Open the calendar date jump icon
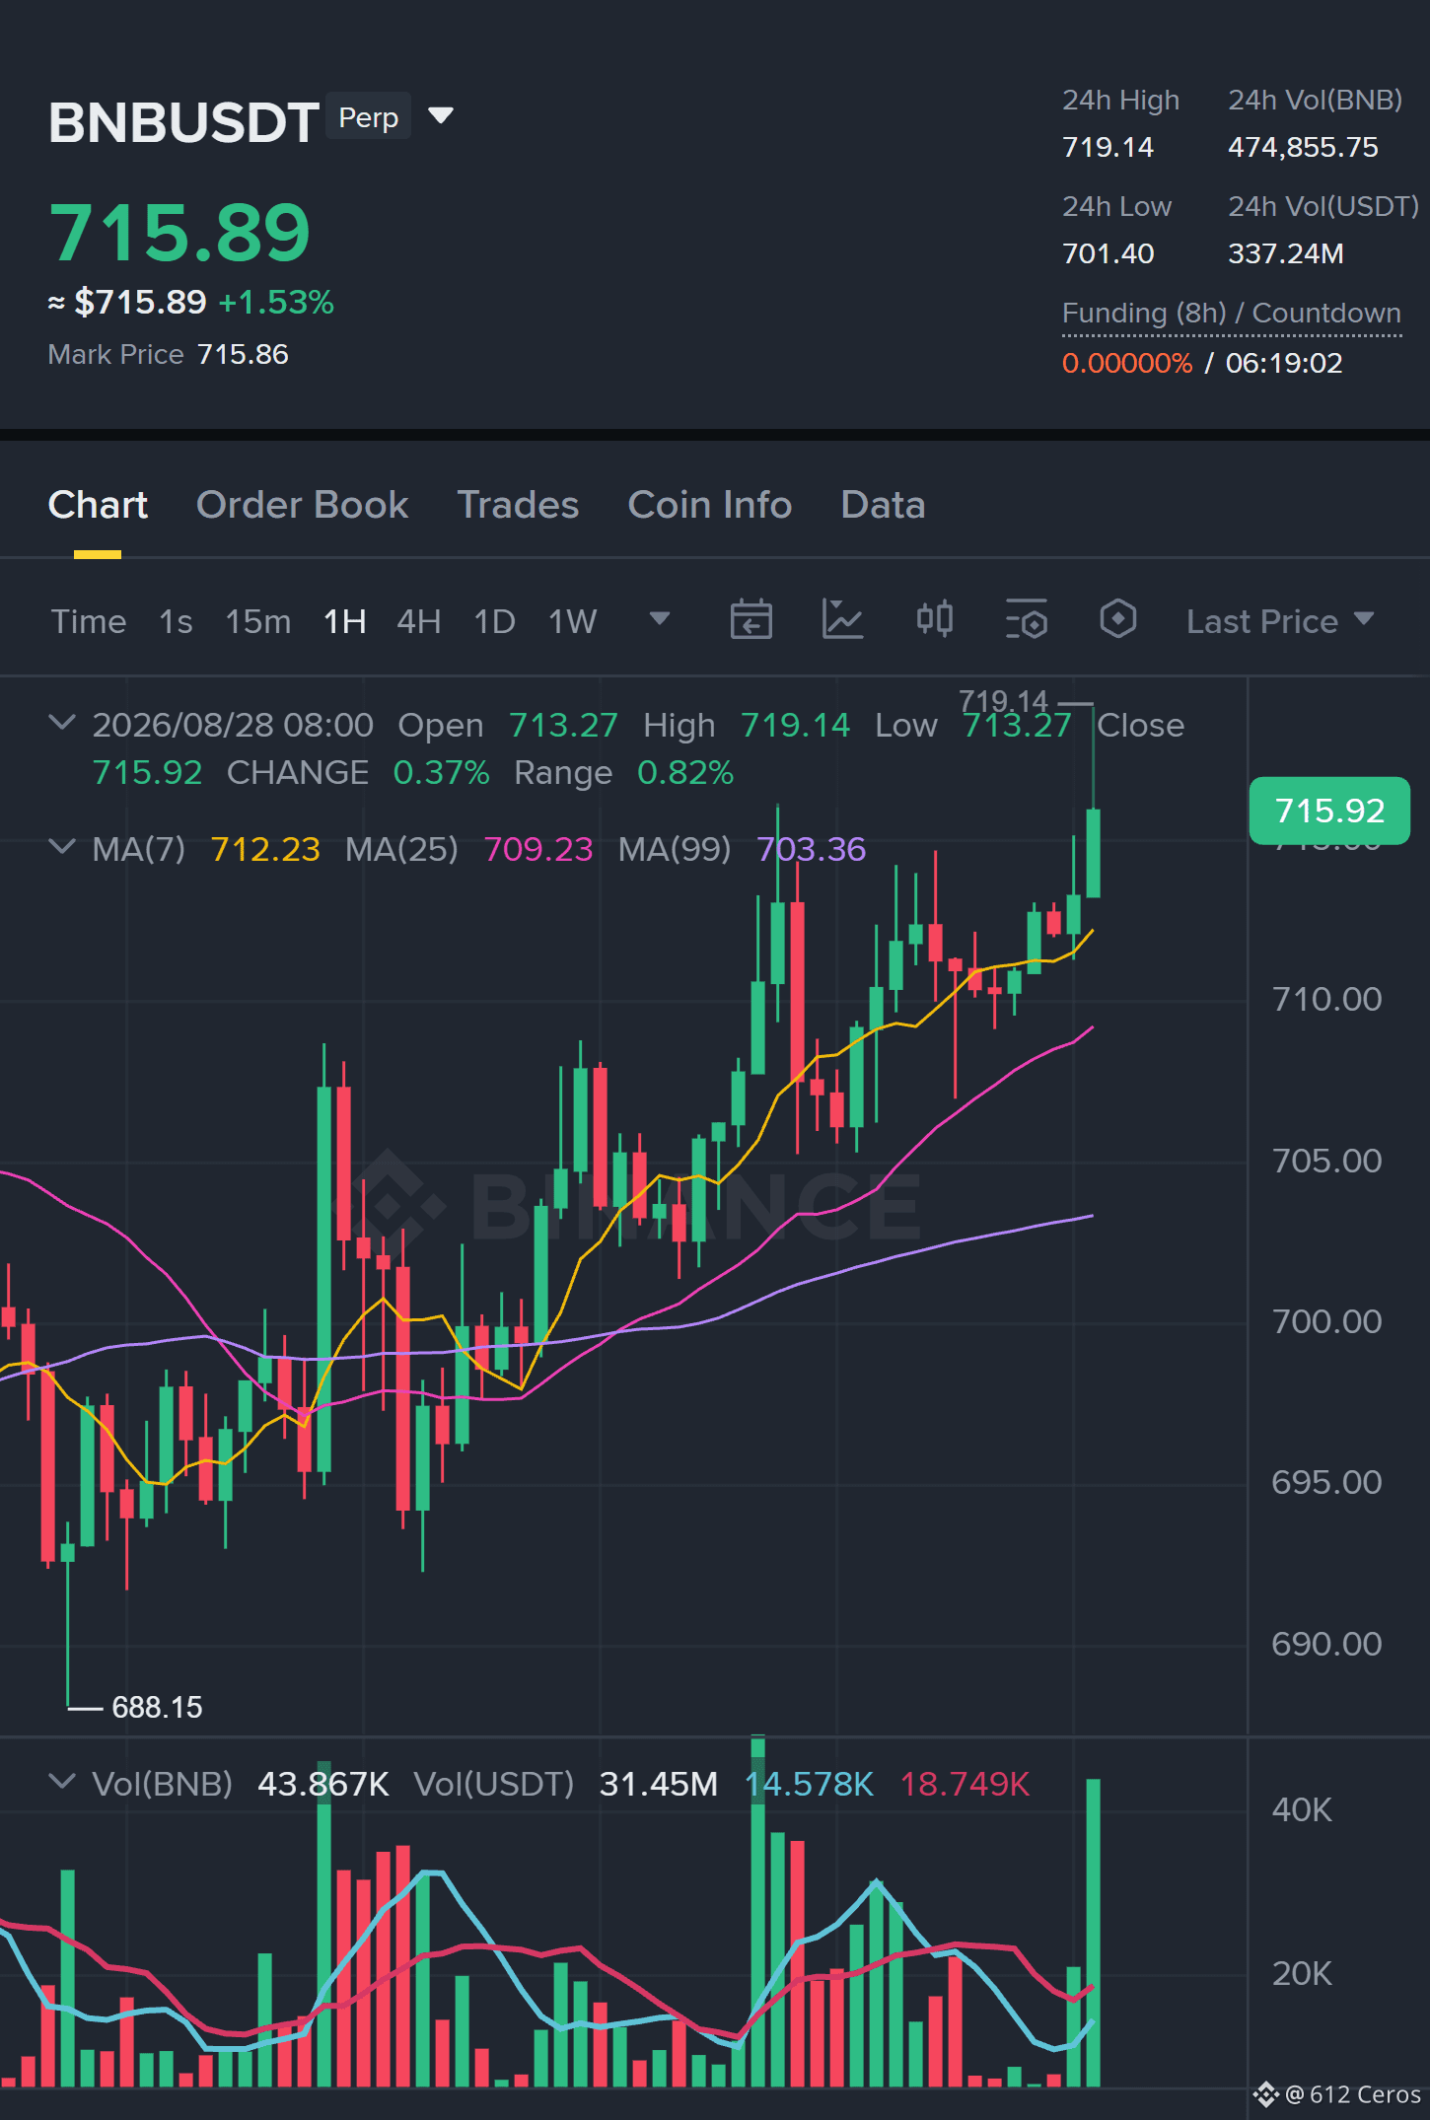This screenshot has height=2120, width=1430. pyautogui.click(x=751, y=620)
